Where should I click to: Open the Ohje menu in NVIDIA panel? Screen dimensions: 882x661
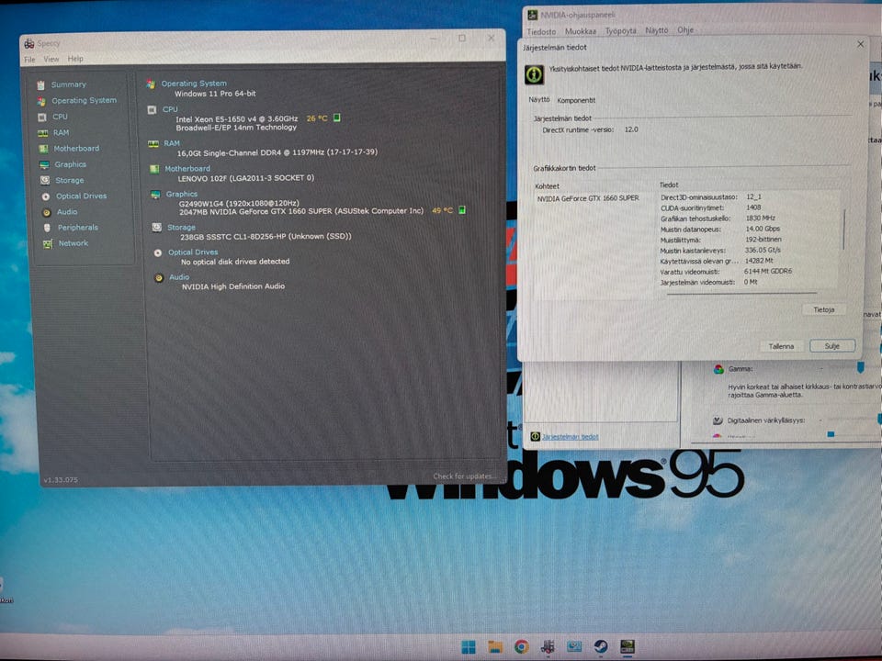click(x=685, y=29)
